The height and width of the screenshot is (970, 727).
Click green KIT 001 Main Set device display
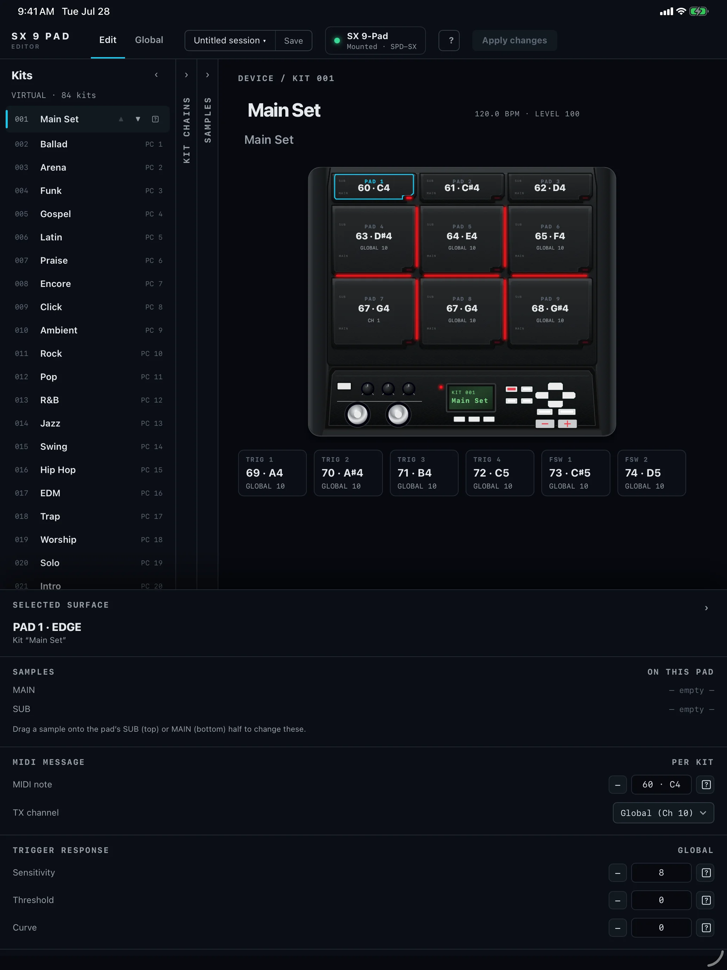(x=471, y=397)
